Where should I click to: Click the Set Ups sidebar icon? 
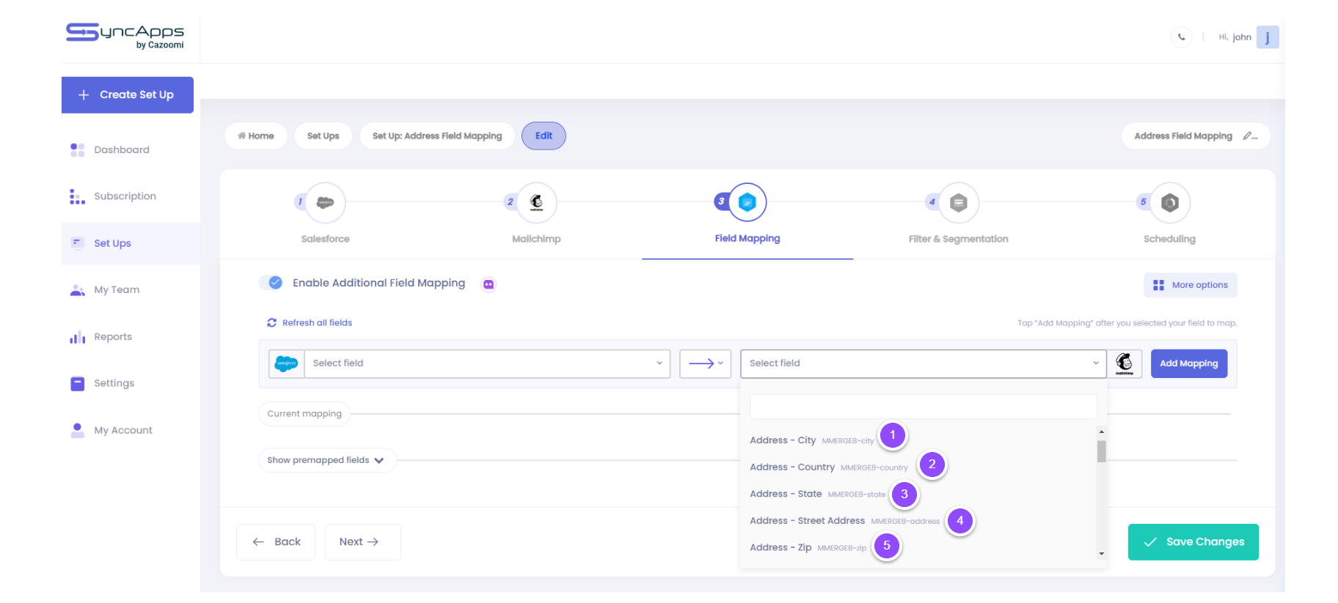point(77,243)
